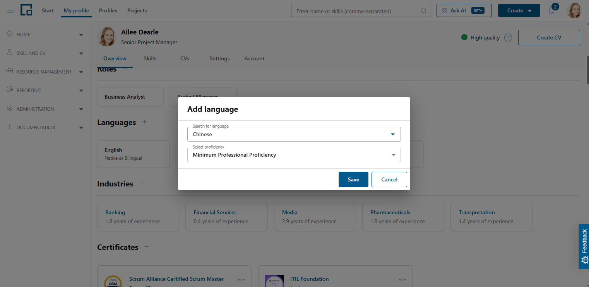Open the hamburger navigation menu

pos(10,10)
